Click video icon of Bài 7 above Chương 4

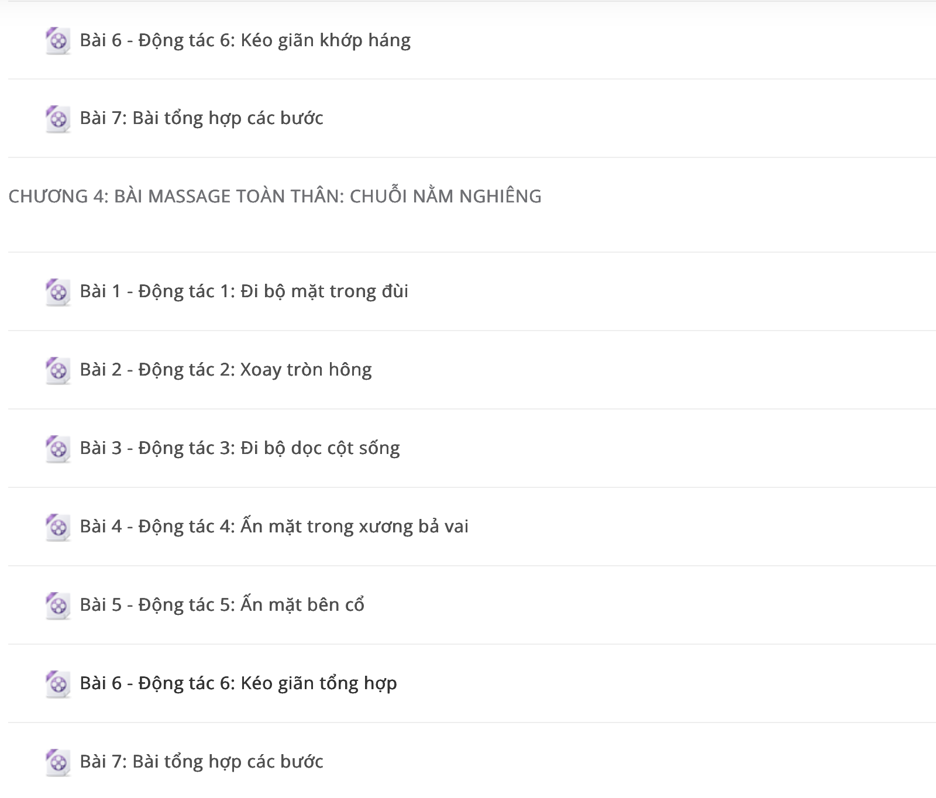click(58, 119)
